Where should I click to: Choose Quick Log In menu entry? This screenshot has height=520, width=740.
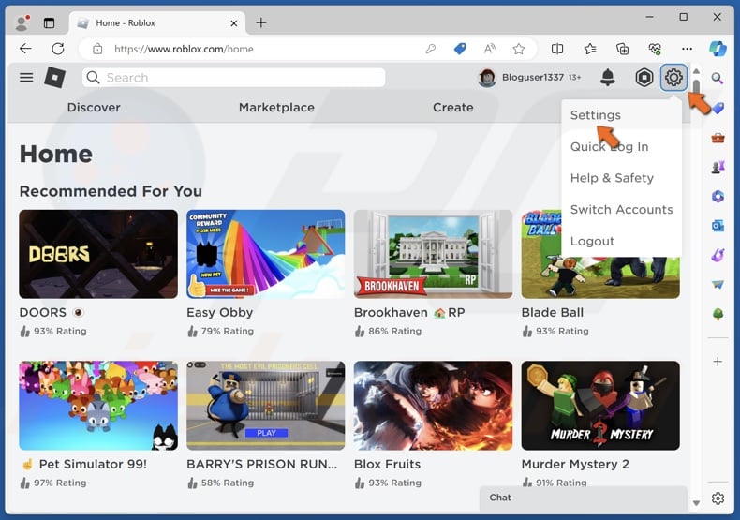pyautogui.click(x=609, y=147)
